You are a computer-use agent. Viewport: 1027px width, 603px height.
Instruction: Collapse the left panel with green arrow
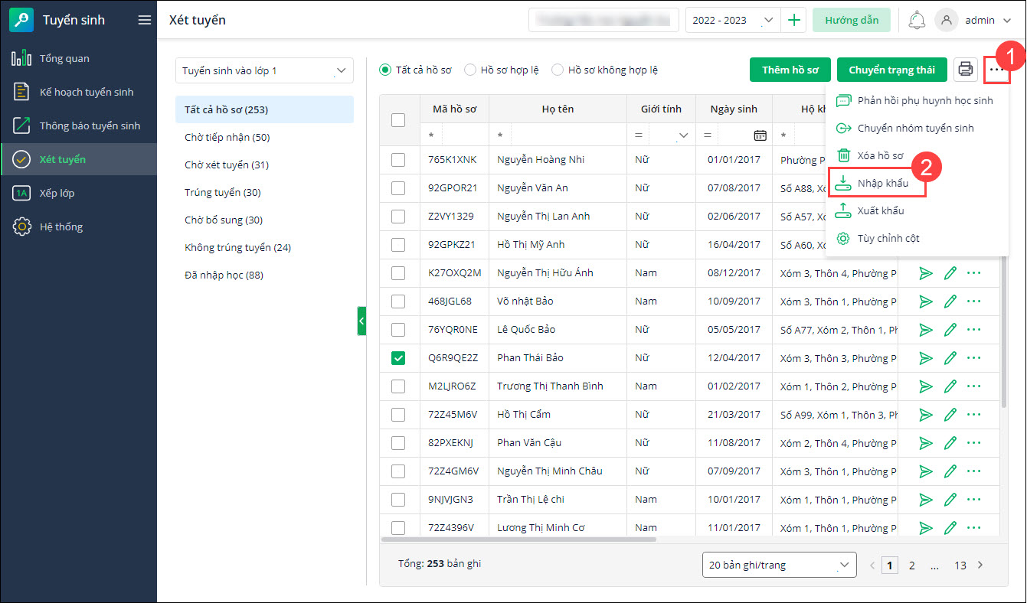(361, 321)
